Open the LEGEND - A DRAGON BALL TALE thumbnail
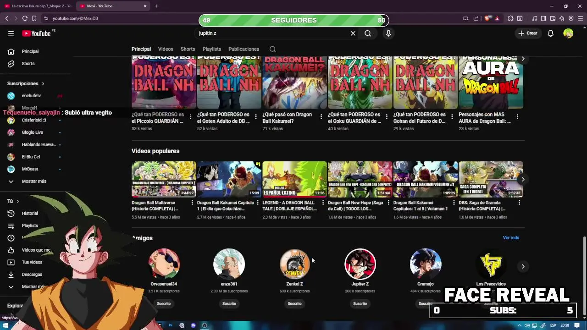Image resolution: width=587 pixels, height=330 pixels. [x=294, y=179]
